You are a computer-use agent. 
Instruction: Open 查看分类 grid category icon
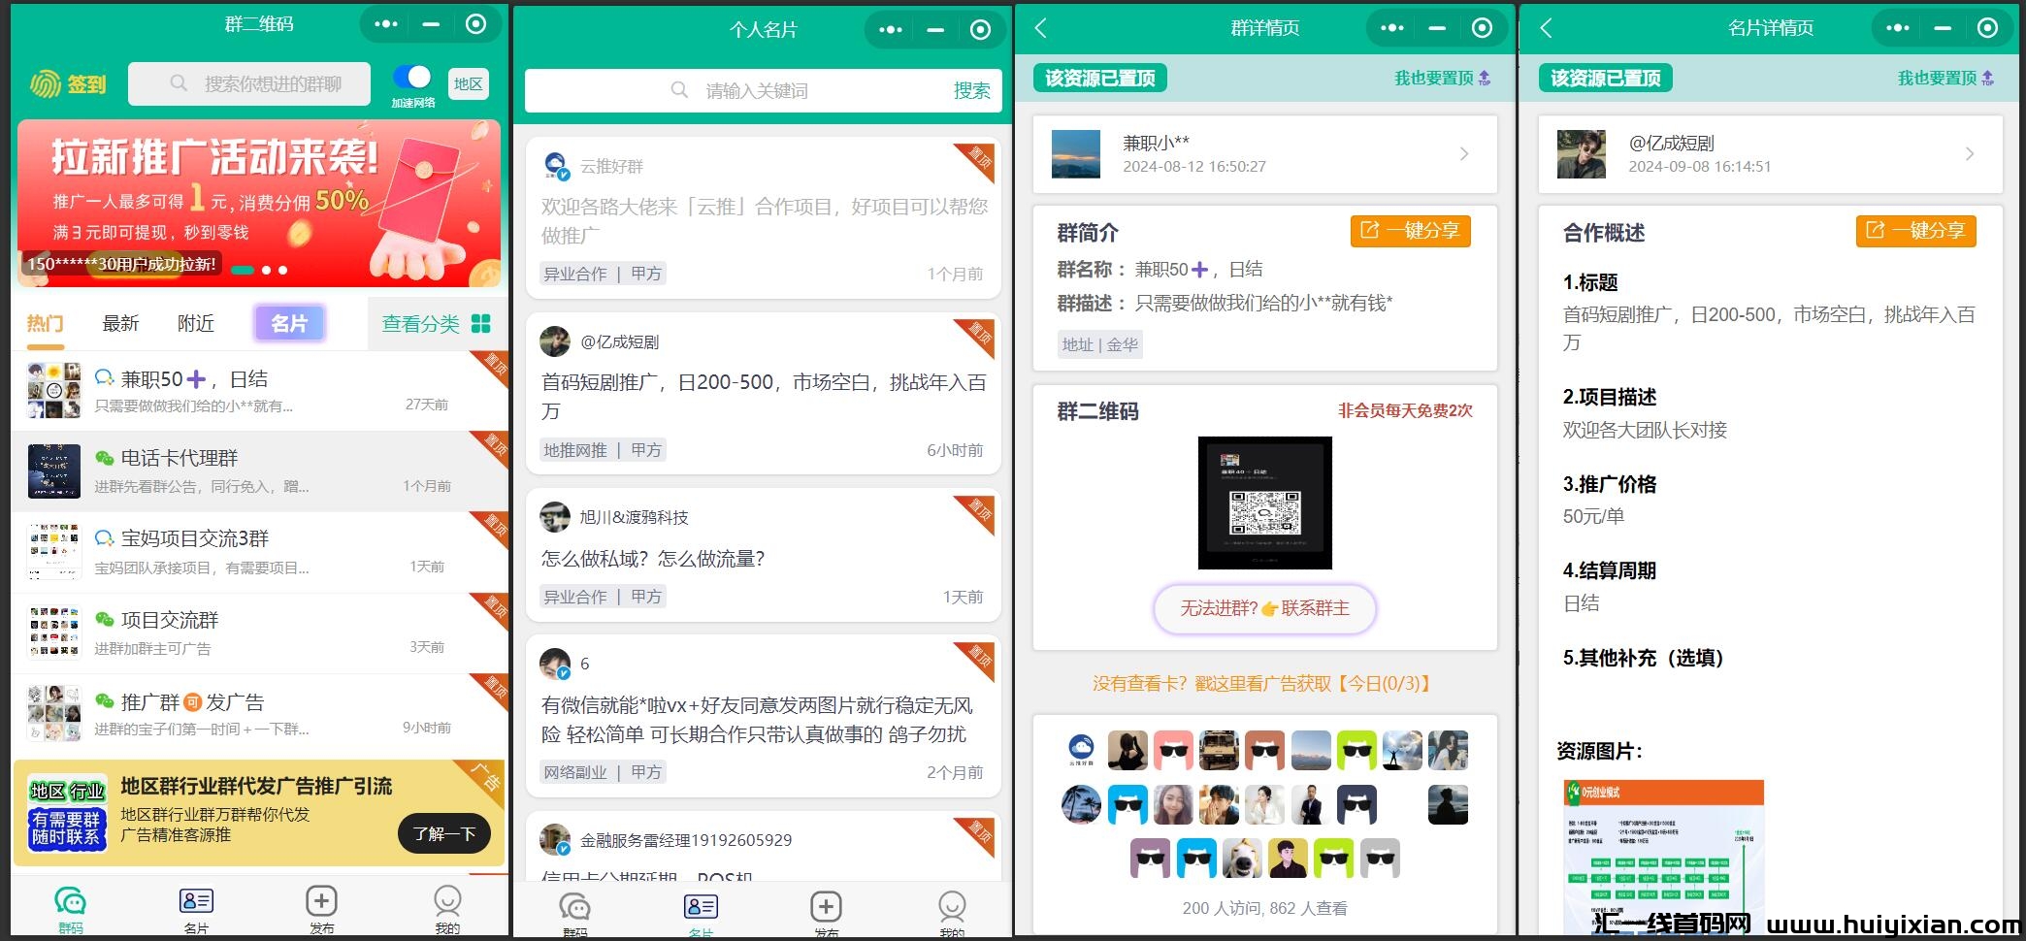click(480, 323)
